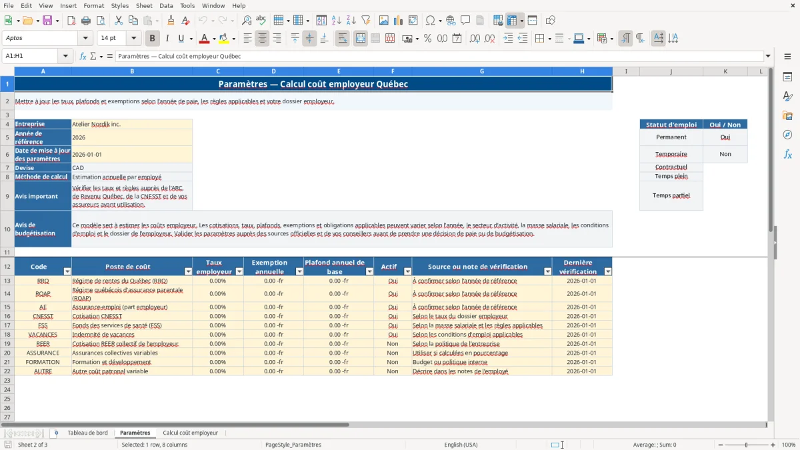The width and height of the screenshot is (800, 450).
Task: Click the Copy icon
Action: 133,21
